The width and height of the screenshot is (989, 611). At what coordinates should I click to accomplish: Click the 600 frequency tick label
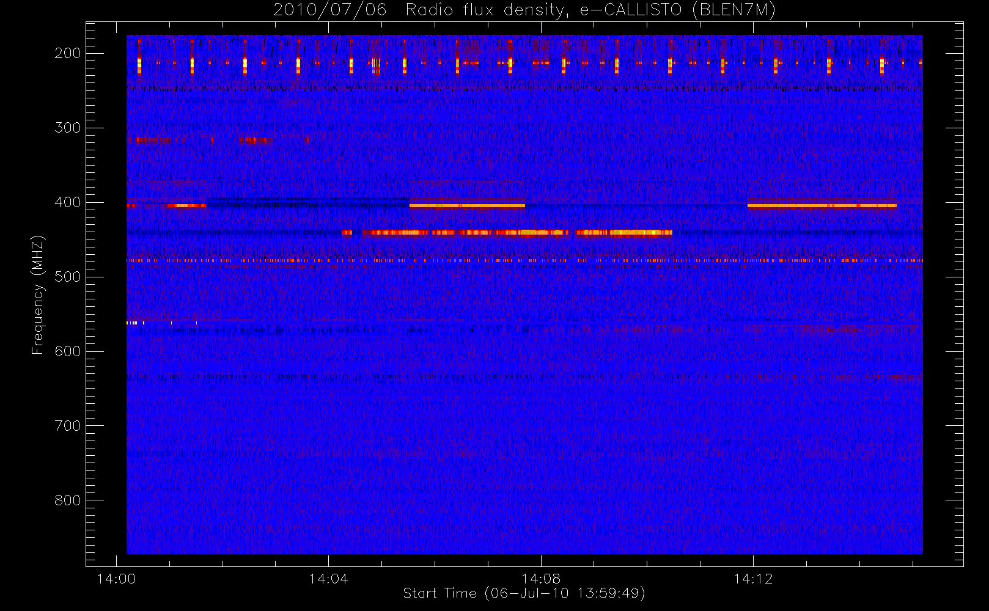coord(68,351)
